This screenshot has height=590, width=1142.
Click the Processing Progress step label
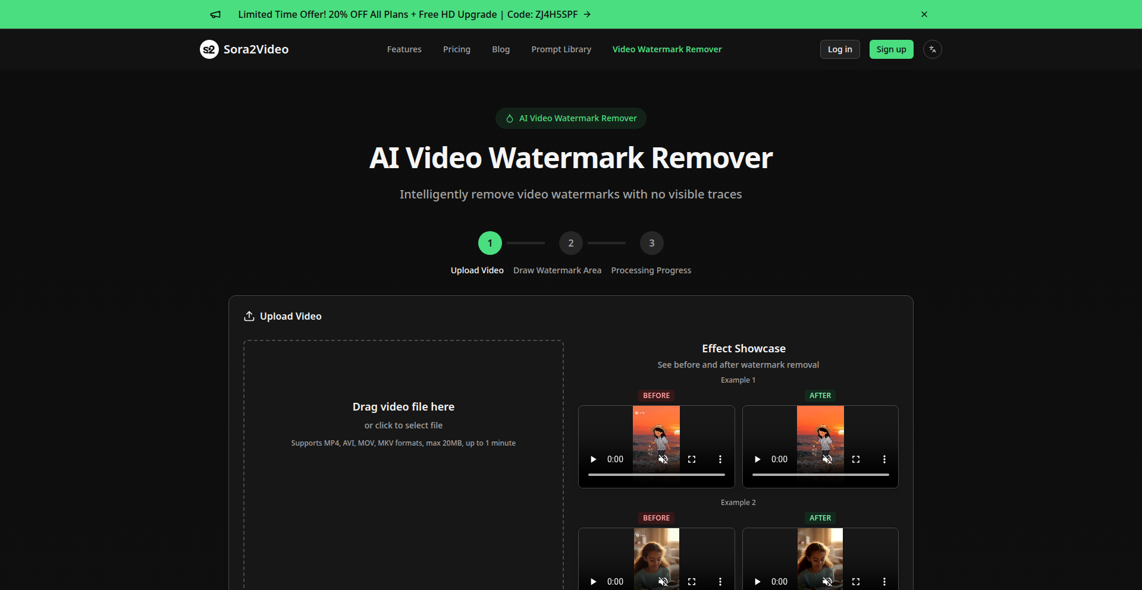[x=651, y=270]
